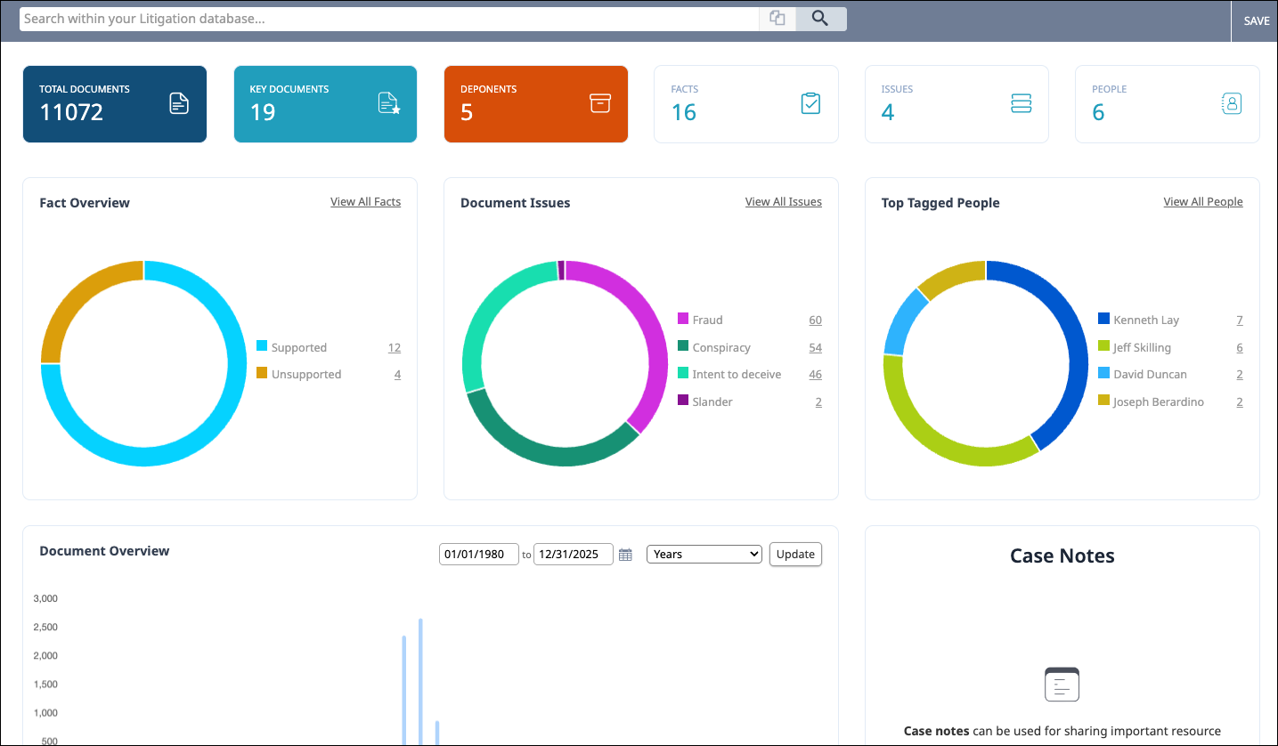
Task: Click the Unsupported orange segment of the donut
Action: coord(77,297)
